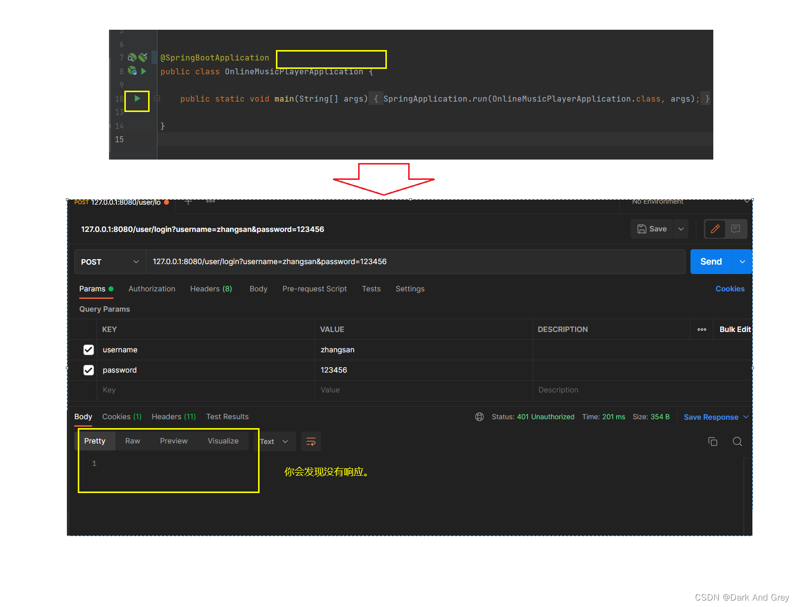The image size is (797, 607).
Task: Select the Preview view
Action: [174, 441]
